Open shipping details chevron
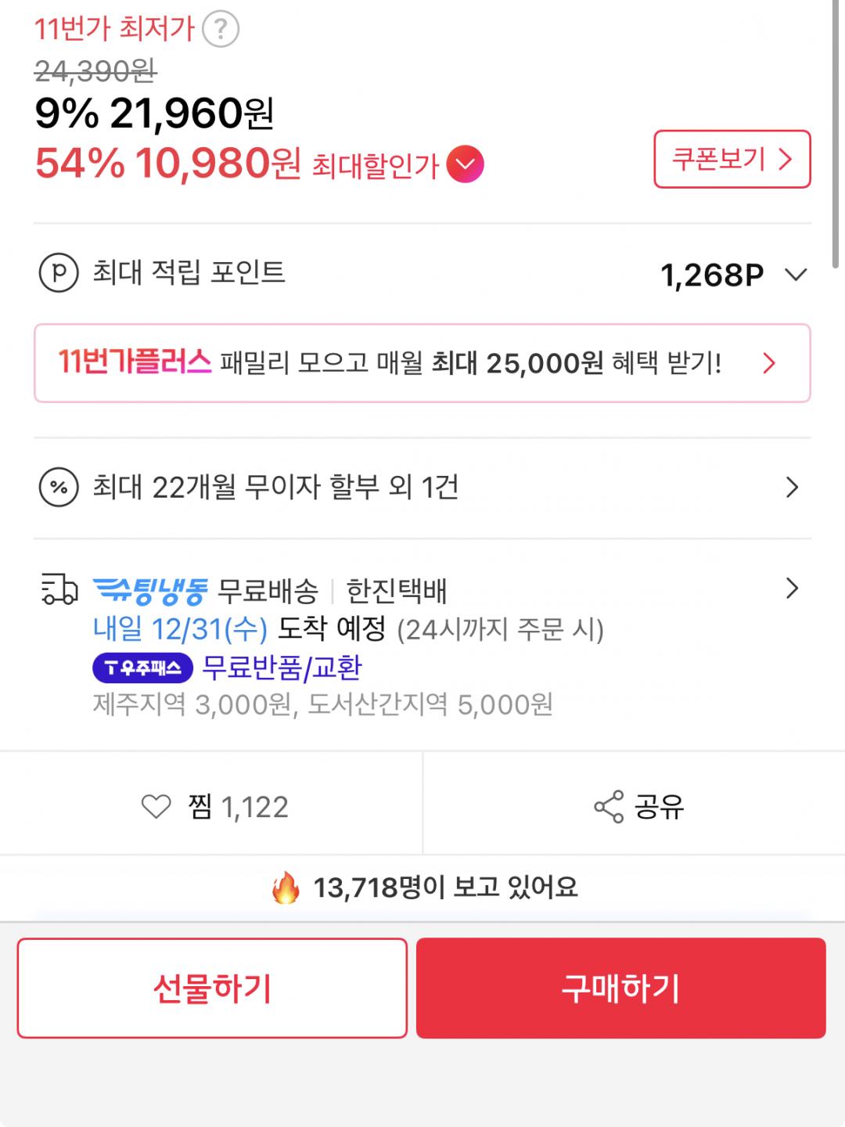Viewport: 845px width, 1127px height. click(x=792, y=589)
